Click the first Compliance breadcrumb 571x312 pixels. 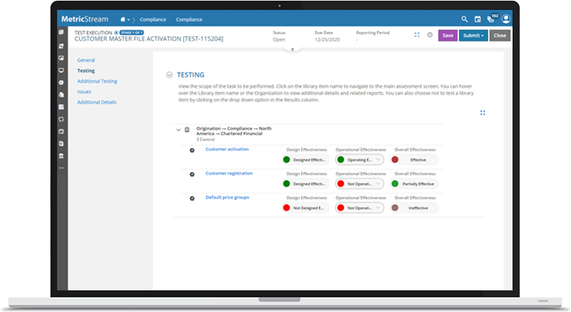coord(153,20)
